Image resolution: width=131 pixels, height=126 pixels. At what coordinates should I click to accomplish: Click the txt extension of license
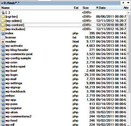pos(74,37)
